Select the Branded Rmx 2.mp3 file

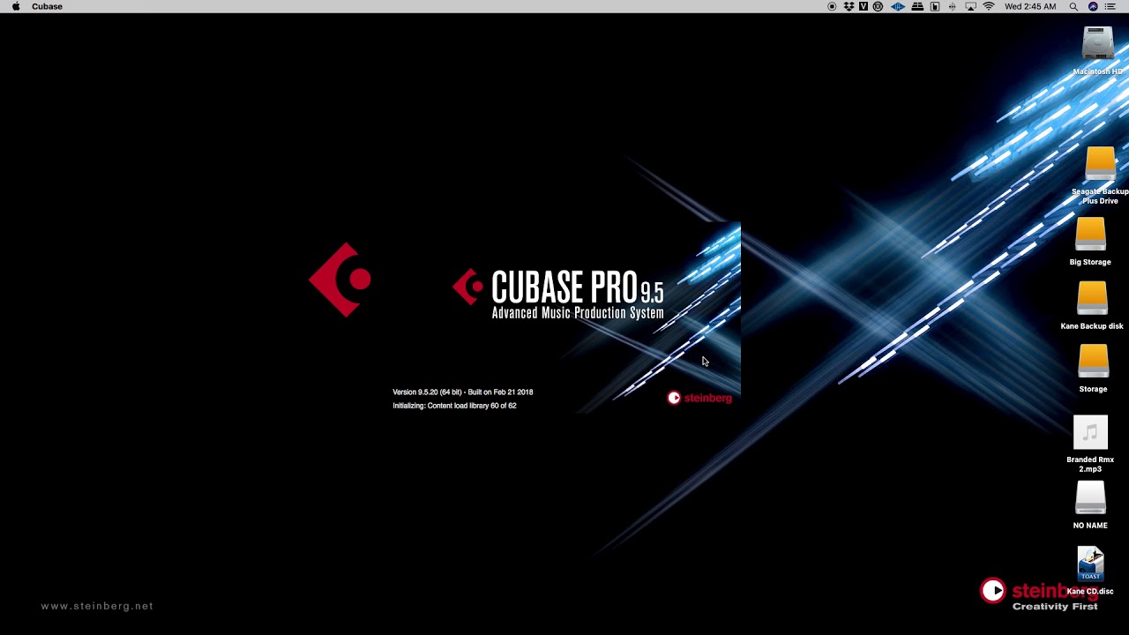pos(1090,444)
